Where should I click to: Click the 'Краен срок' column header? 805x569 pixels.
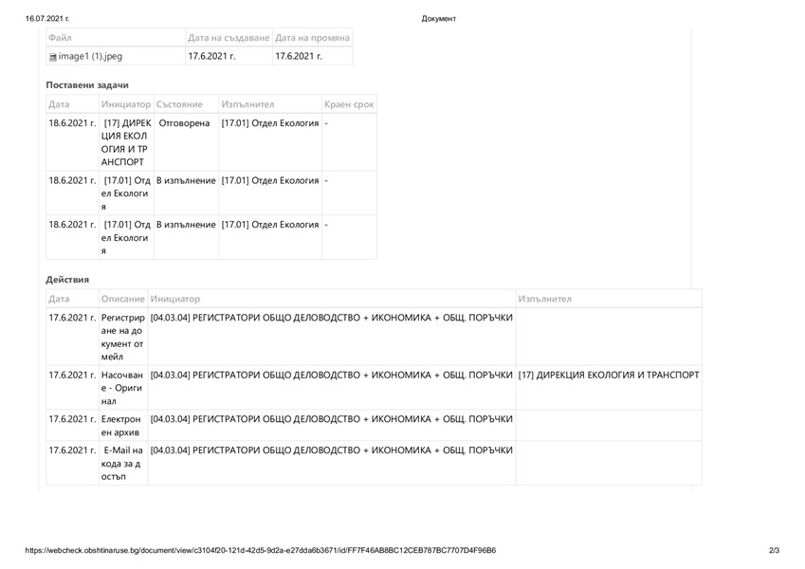click(x=349, y=103)
